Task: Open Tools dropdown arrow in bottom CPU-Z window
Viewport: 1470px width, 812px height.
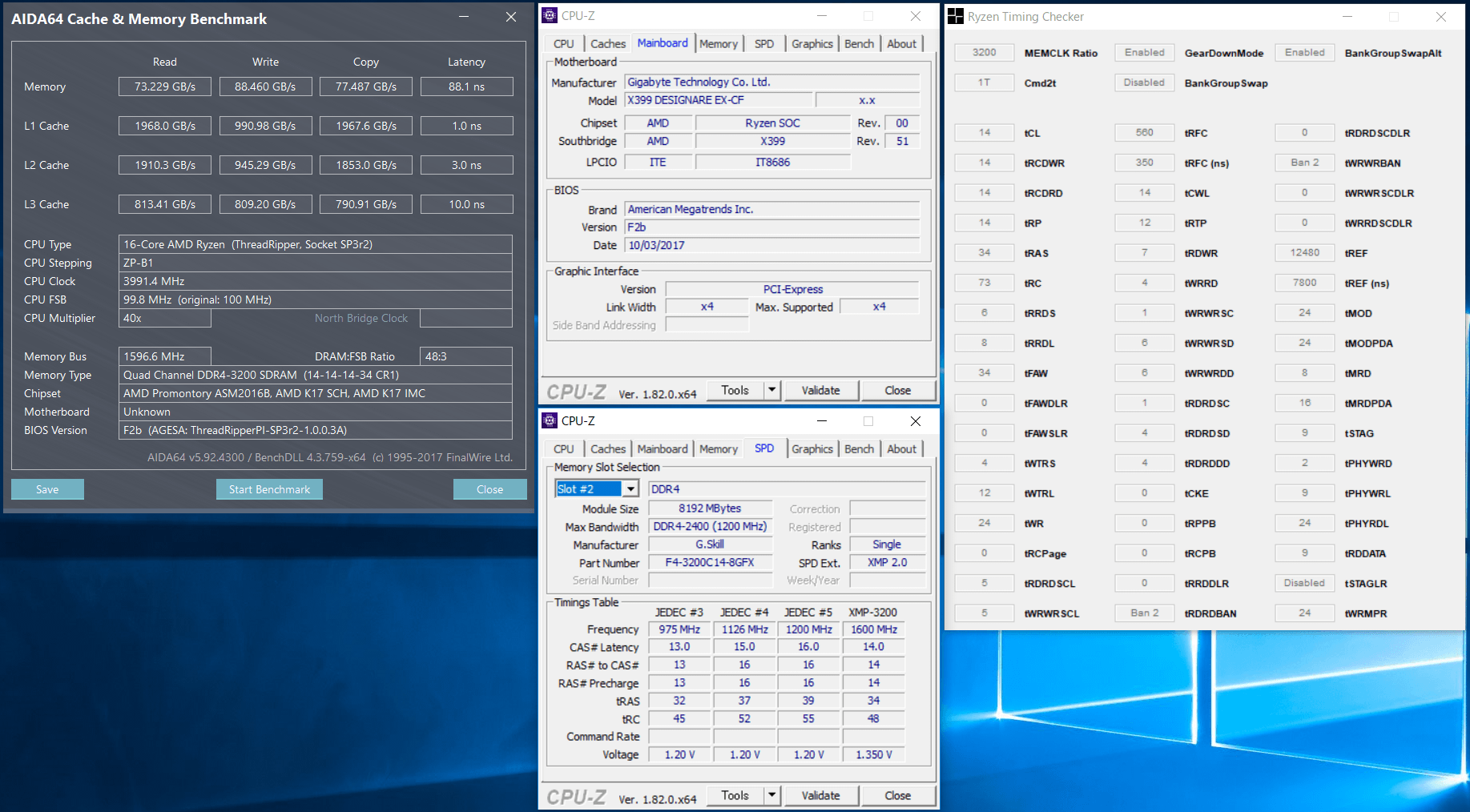Action: click(772, 795)
